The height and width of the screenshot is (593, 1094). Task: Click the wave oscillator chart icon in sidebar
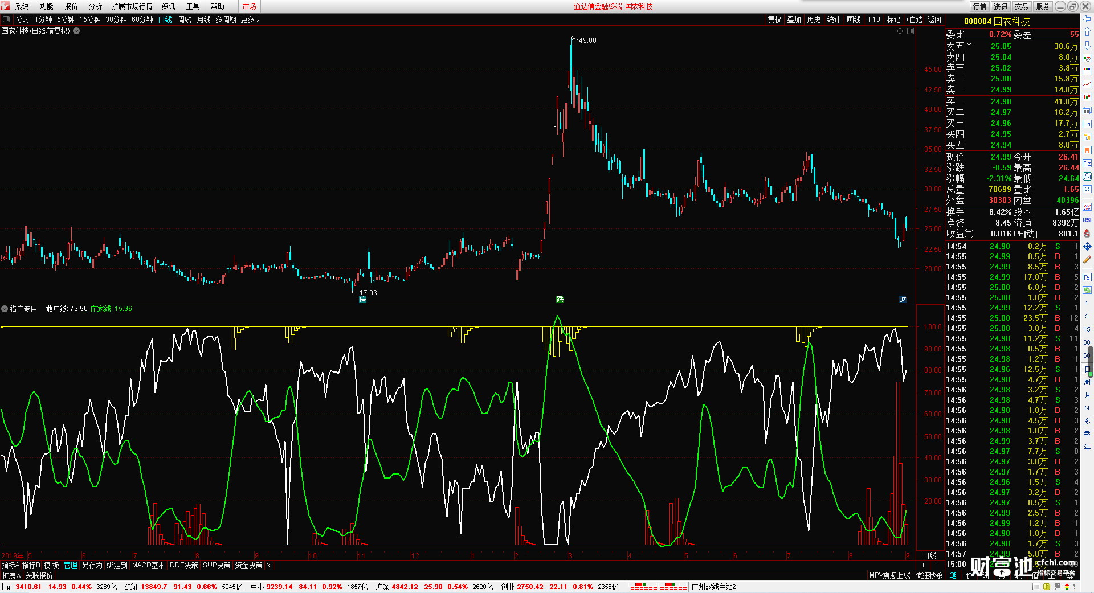click(x=1087, y=207)
